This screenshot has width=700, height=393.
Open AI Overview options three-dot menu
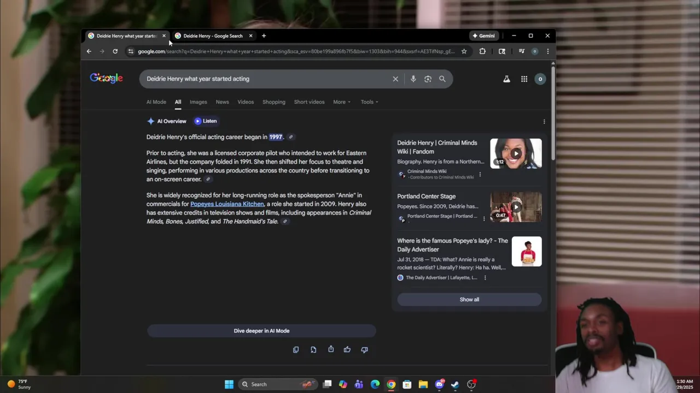[x=544, y=122]
